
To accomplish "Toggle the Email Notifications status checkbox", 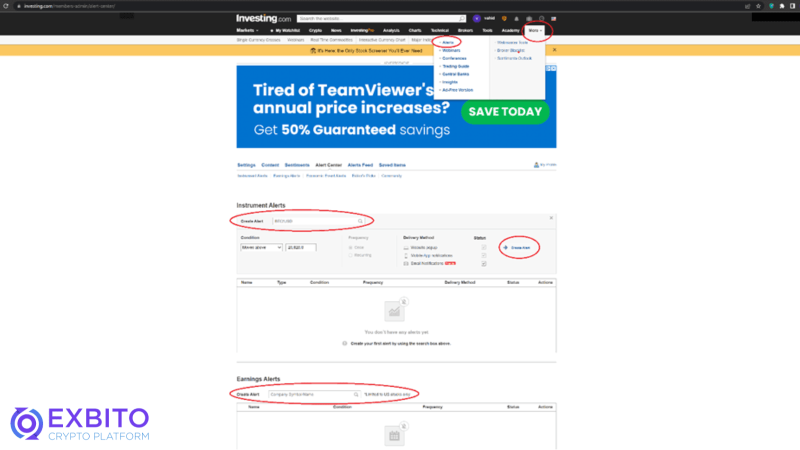I will [x=483, y=263].
